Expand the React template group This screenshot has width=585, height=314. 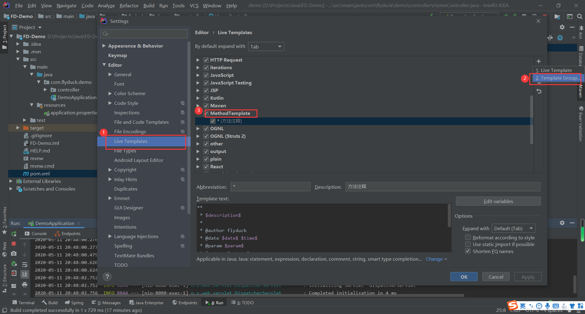[198, 167]
